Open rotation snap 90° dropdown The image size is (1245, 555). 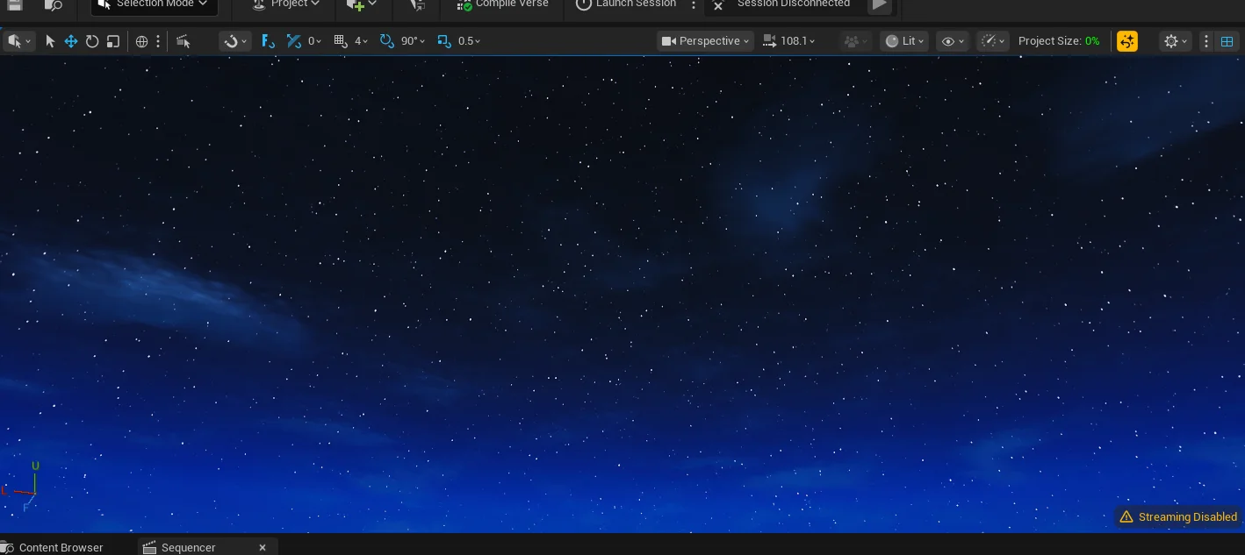[413, 41]
